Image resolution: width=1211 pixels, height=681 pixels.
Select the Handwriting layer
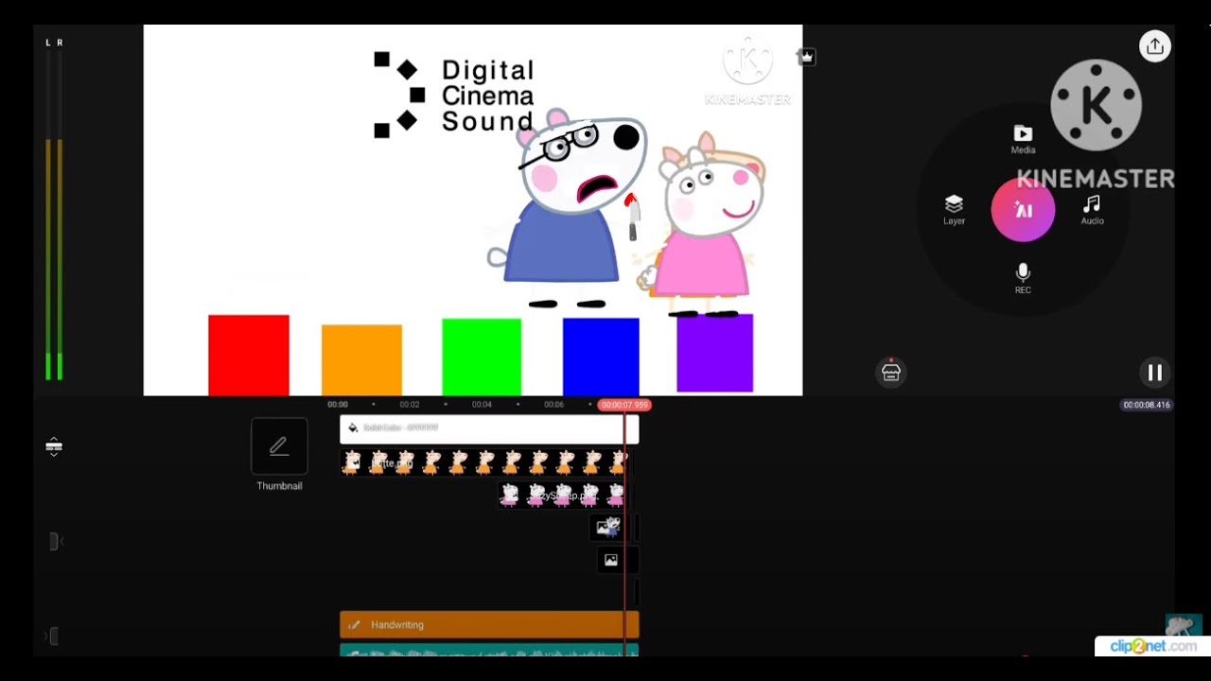[x=489, y=624]
